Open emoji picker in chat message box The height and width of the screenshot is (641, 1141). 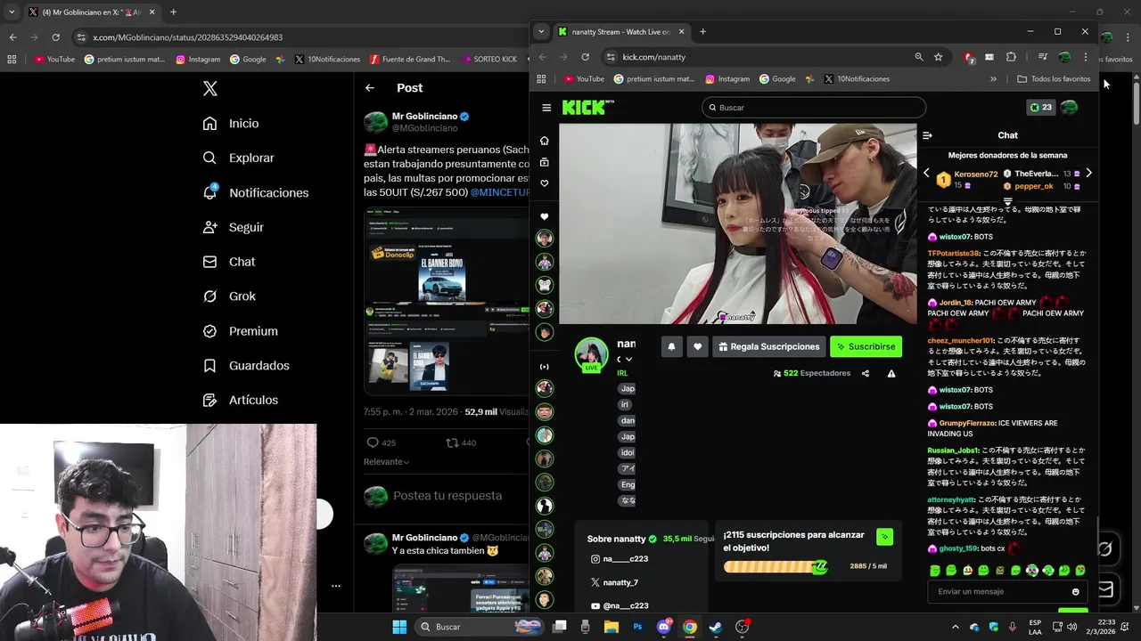click(1076, 592)
